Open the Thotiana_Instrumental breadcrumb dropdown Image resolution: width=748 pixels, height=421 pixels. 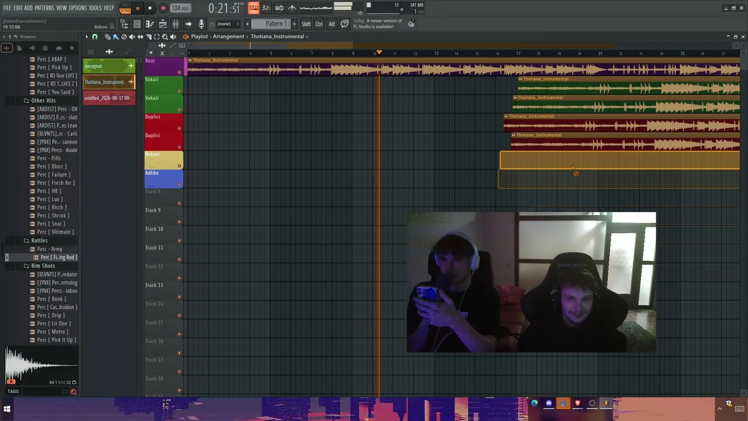(277, 36)
